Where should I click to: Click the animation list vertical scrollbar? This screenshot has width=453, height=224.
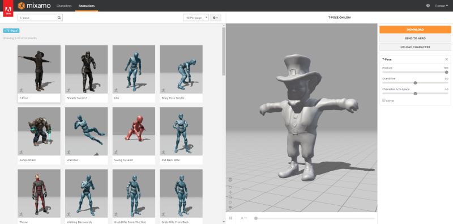click(224, 52)
